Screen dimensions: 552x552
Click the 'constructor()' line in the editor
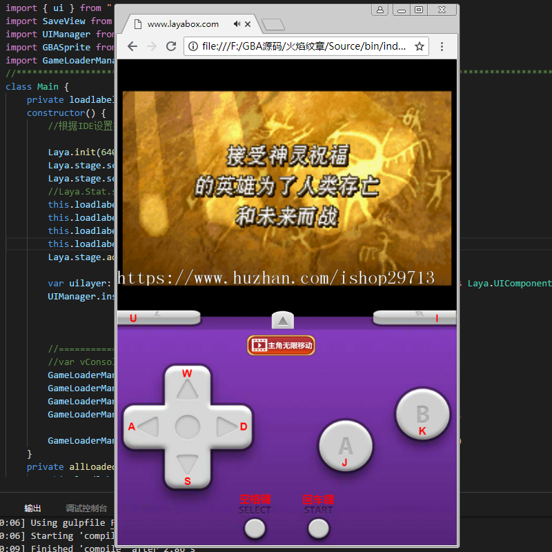pyautogui.click(x=66, y=113)
